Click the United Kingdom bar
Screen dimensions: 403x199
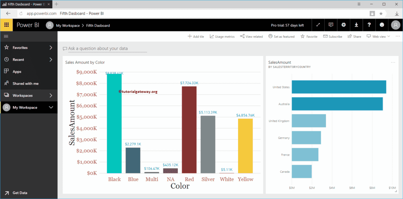tap(309, 121)
